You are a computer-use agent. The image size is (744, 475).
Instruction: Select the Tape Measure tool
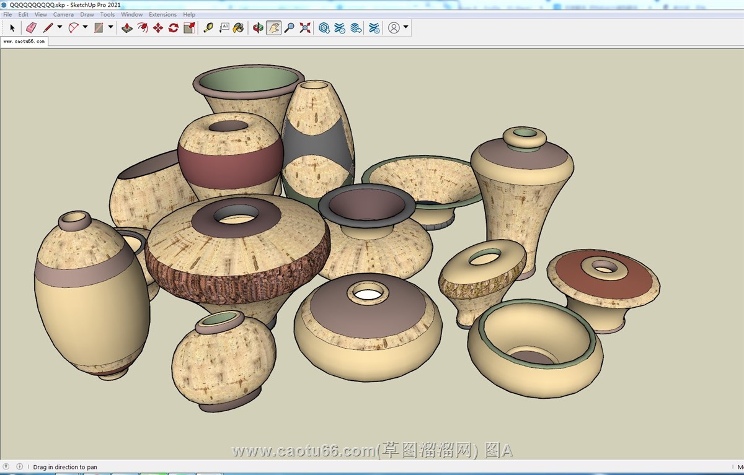[208, 28]
